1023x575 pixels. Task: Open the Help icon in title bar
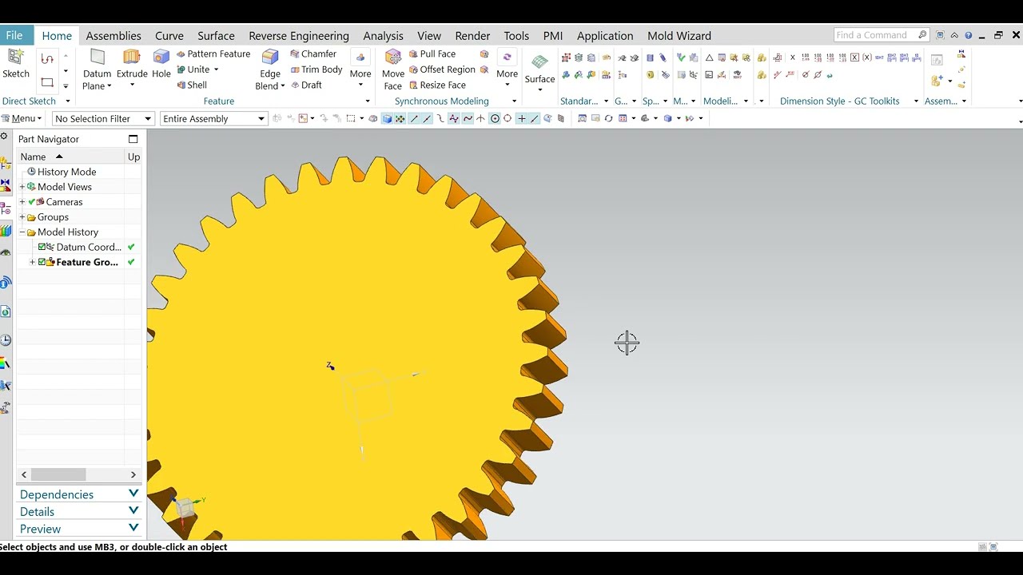click(x=969, y=35)
